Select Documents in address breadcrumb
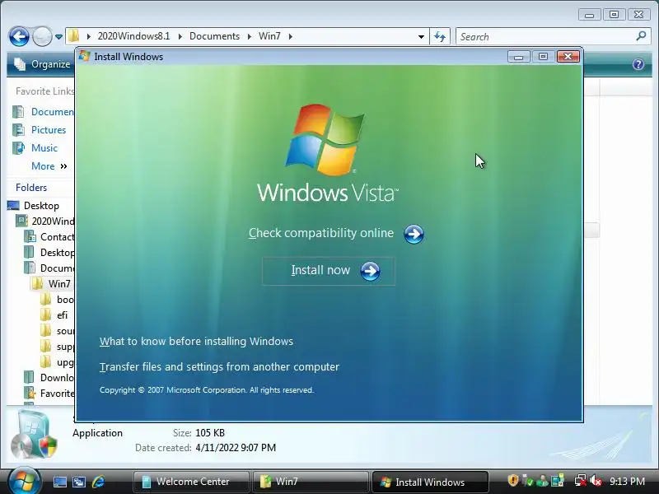Viewport: 659px width, 494px height. (214, 36)
